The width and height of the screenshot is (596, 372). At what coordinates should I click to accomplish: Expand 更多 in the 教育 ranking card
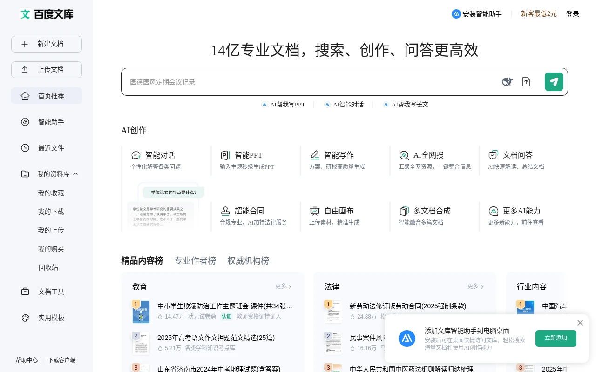pos(283,286)
